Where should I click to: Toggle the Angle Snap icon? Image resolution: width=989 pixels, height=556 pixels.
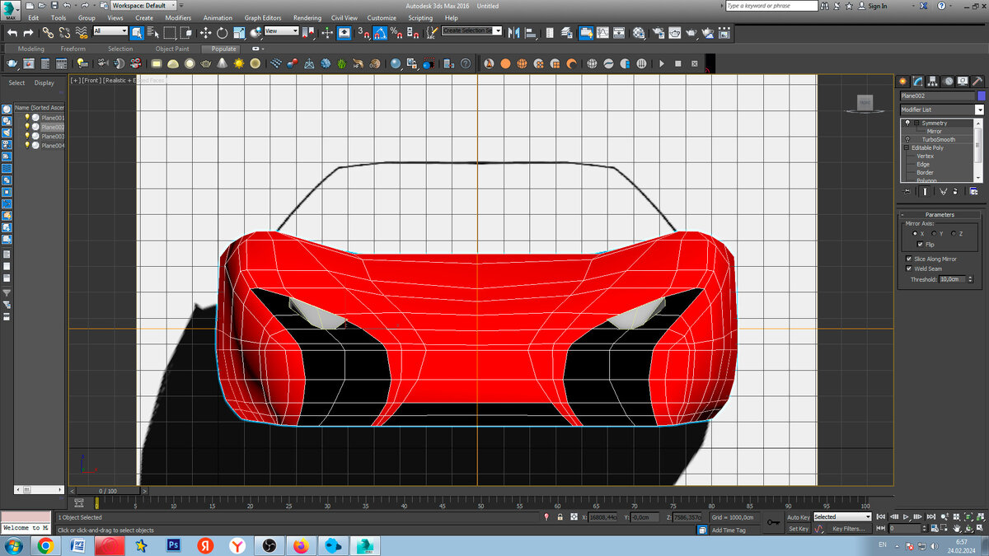(x=380, y=33)
